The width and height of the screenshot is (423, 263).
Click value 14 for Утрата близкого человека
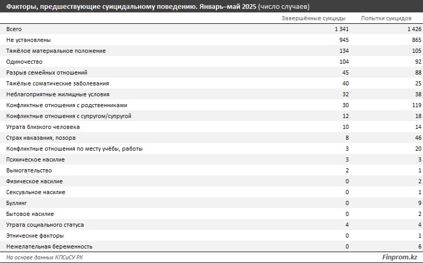coord(418,127)
